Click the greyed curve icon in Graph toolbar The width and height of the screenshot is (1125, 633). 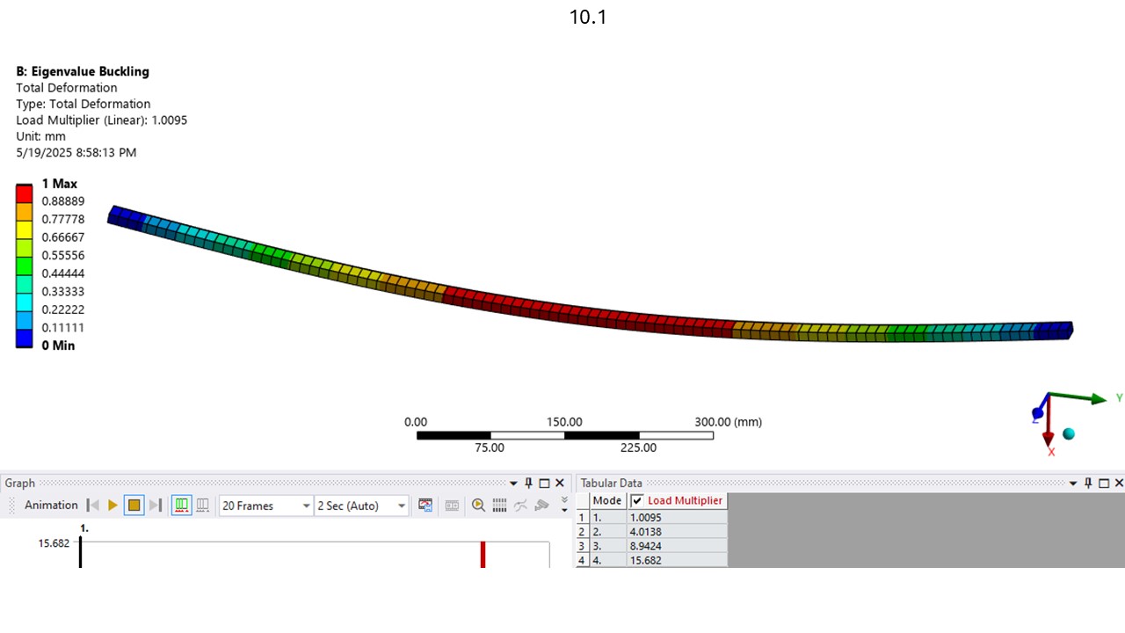[x=520, y=506]
